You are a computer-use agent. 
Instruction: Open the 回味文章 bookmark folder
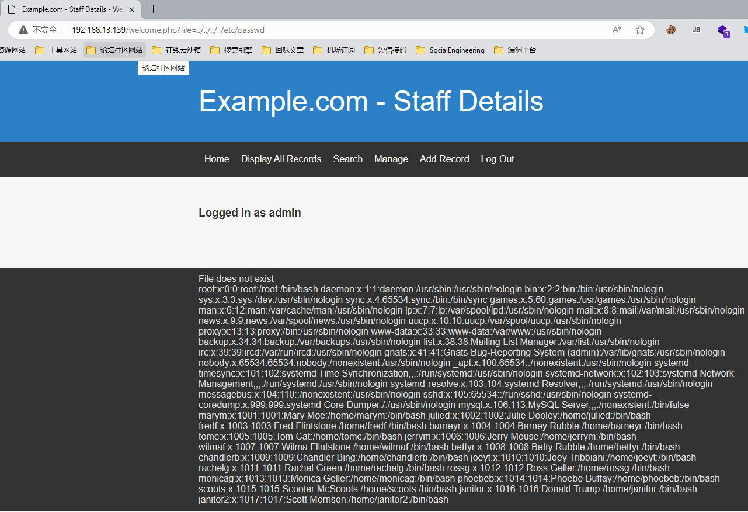[283, 50]
